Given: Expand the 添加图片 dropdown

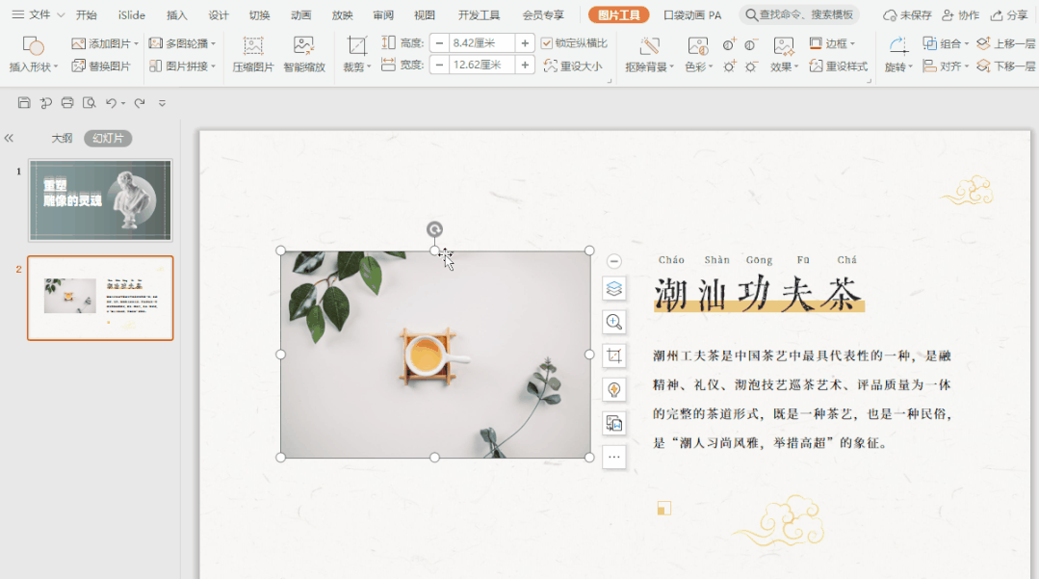Looking at the screenshot, I should point(137,44).
